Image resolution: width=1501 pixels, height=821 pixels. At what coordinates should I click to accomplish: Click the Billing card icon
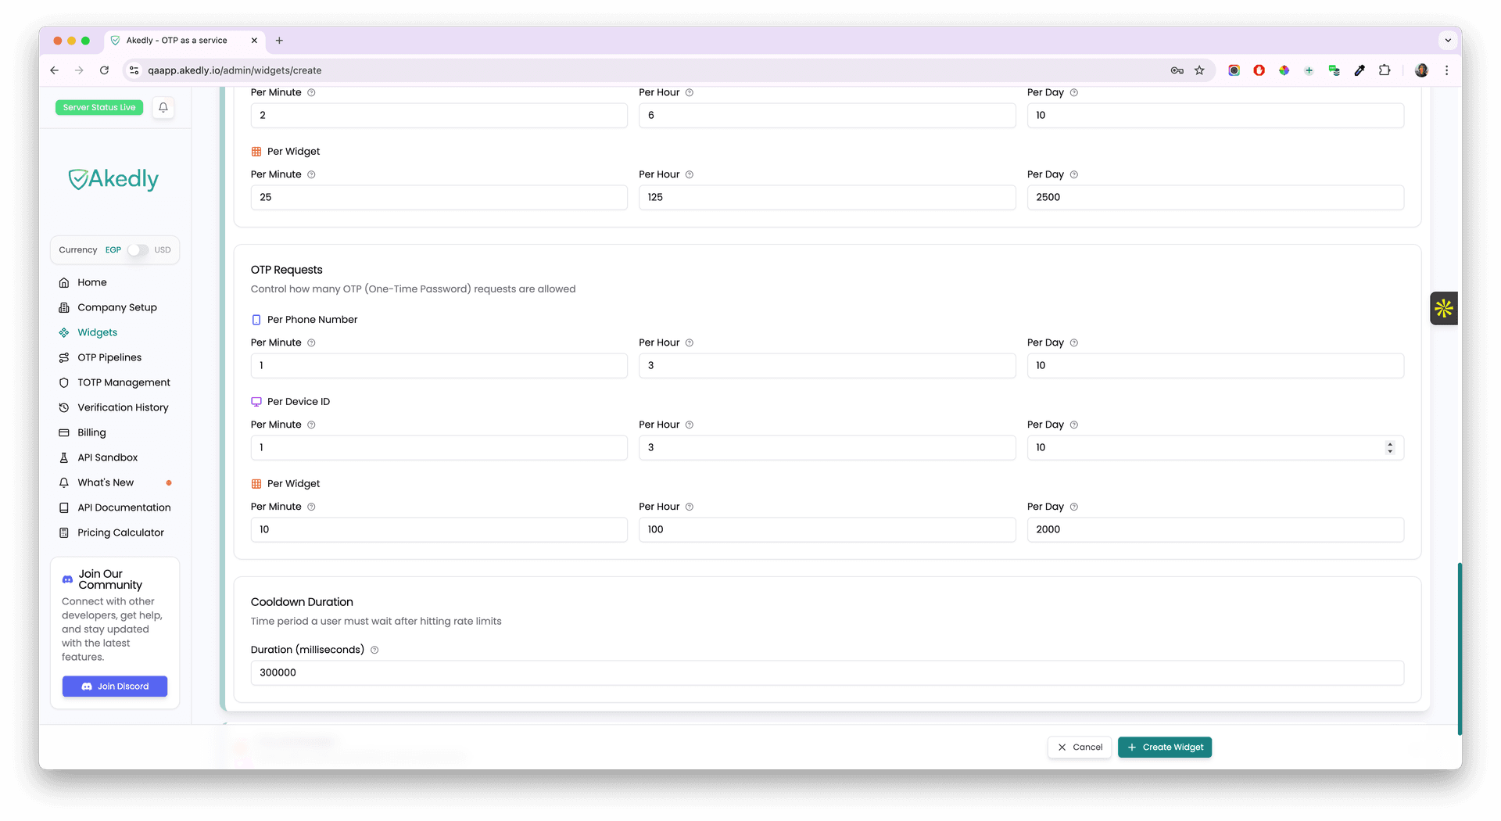click(x=64, y=432)
